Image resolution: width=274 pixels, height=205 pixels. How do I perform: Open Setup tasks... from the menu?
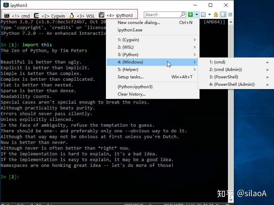tap(153, 77)
